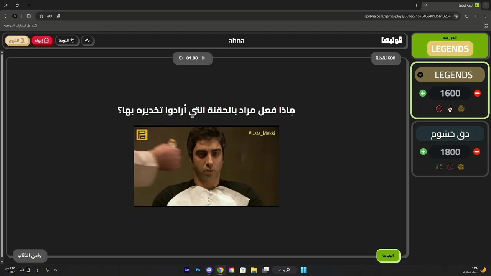Screen dimensions: 491x276
Task: Pause the 01:00 countdown timer
Action: click(203, 58)
